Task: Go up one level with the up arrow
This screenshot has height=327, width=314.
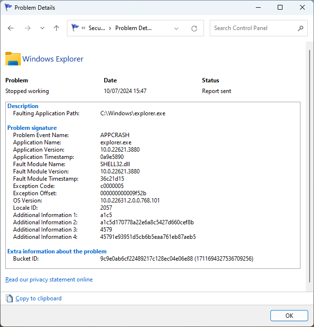Action: click(56, 28)
